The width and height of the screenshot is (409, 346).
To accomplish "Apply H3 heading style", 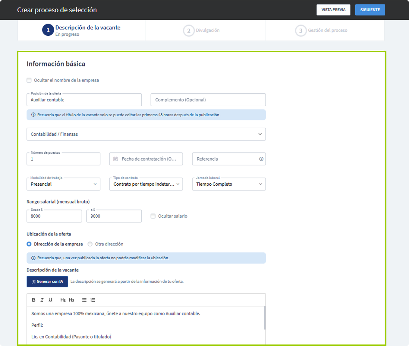I will (71, 300).
